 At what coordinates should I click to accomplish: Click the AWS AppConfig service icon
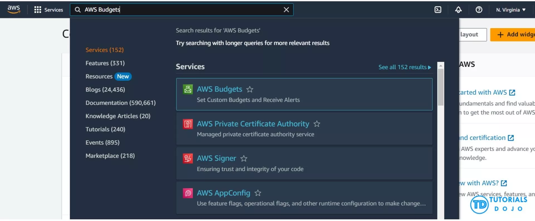188,193
